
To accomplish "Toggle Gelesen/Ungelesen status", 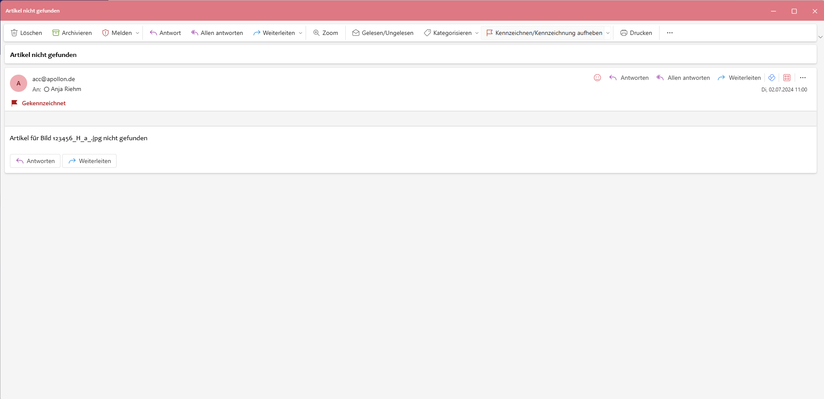I will pos(383,33).
